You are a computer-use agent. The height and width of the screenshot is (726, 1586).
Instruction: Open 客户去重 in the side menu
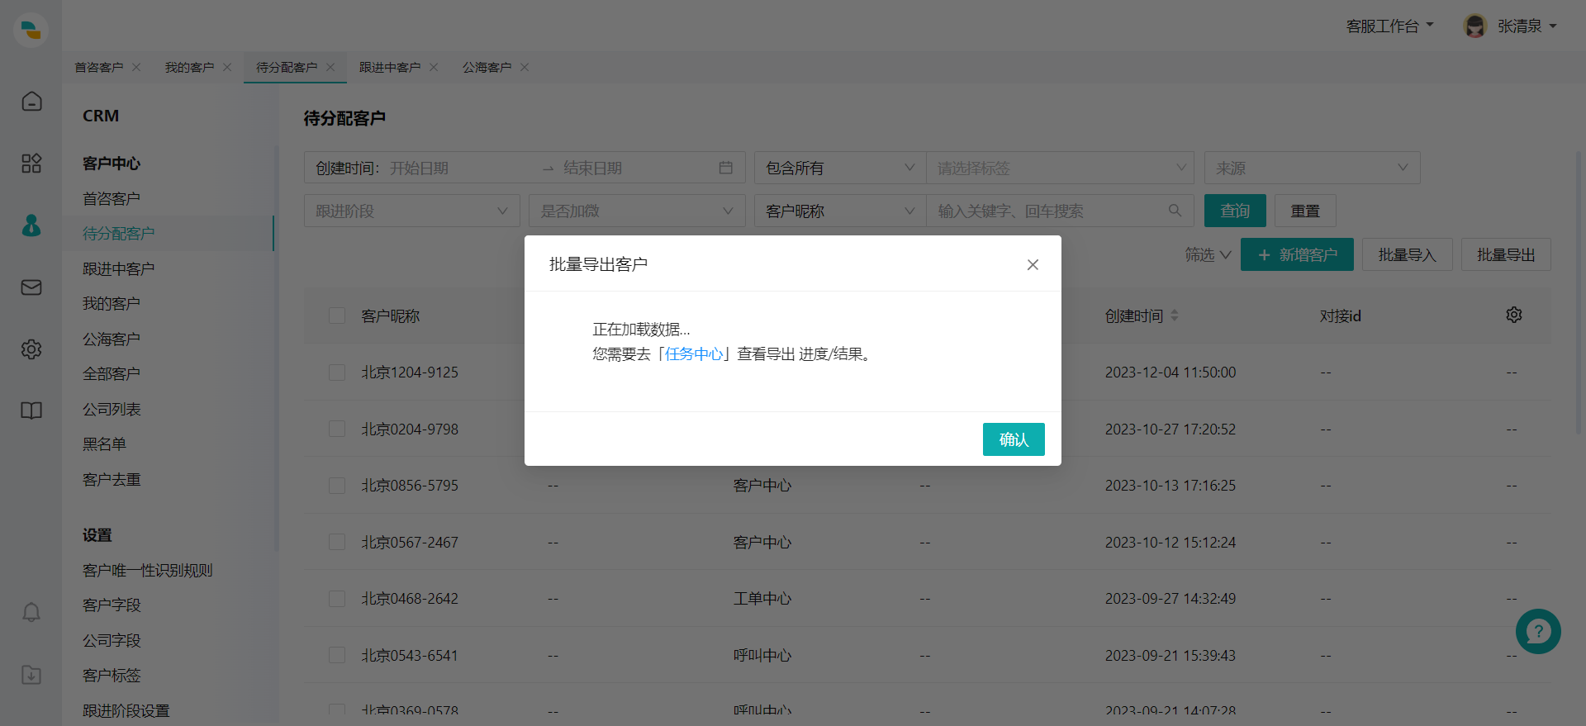pyautogui.click(x=112, y=479)
